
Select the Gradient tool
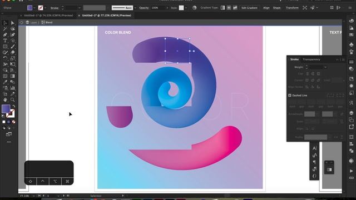(x=13, y=76)
